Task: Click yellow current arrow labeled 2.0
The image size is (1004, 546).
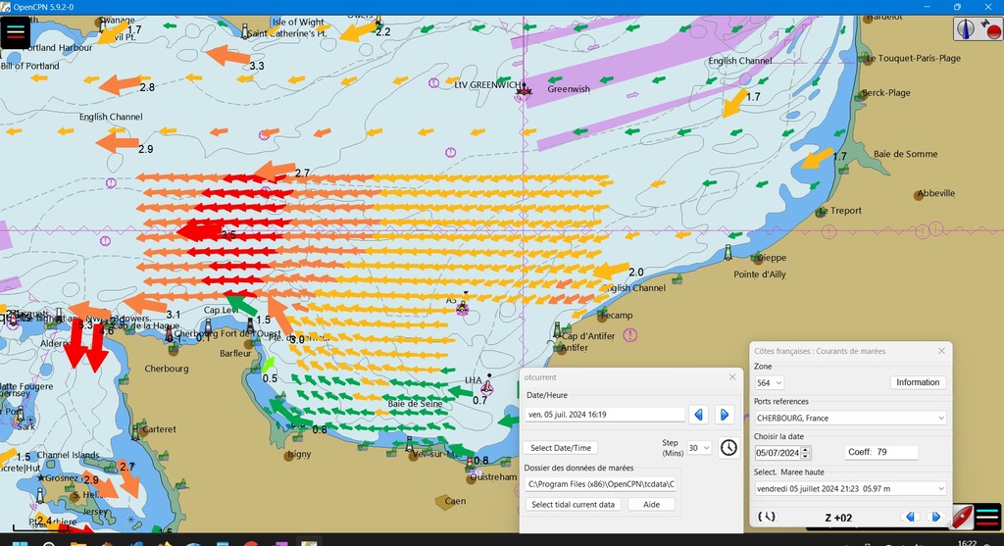Action: [611, 271]
